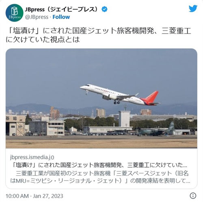The height and width of the screenshot is (202, 203).
Task: Open the card title 「塩漬け」にされた国産ジェット旅客機開発
Action: pyautogui.click(x=99, y=165)
